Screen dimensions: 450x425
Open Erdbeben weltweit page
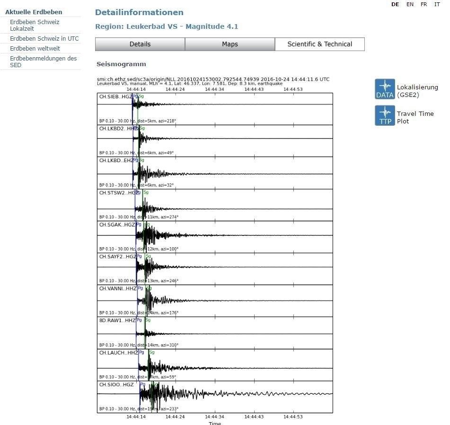(x=35, y=48)
